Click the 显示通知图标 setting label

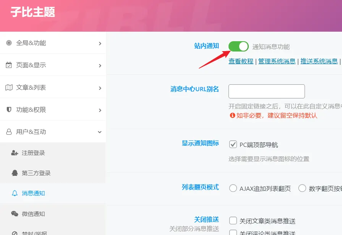pos(200,143)
